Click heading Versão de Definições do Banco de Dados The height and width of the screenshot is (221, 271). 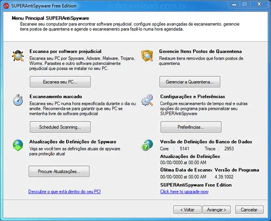tap(206, 142)
